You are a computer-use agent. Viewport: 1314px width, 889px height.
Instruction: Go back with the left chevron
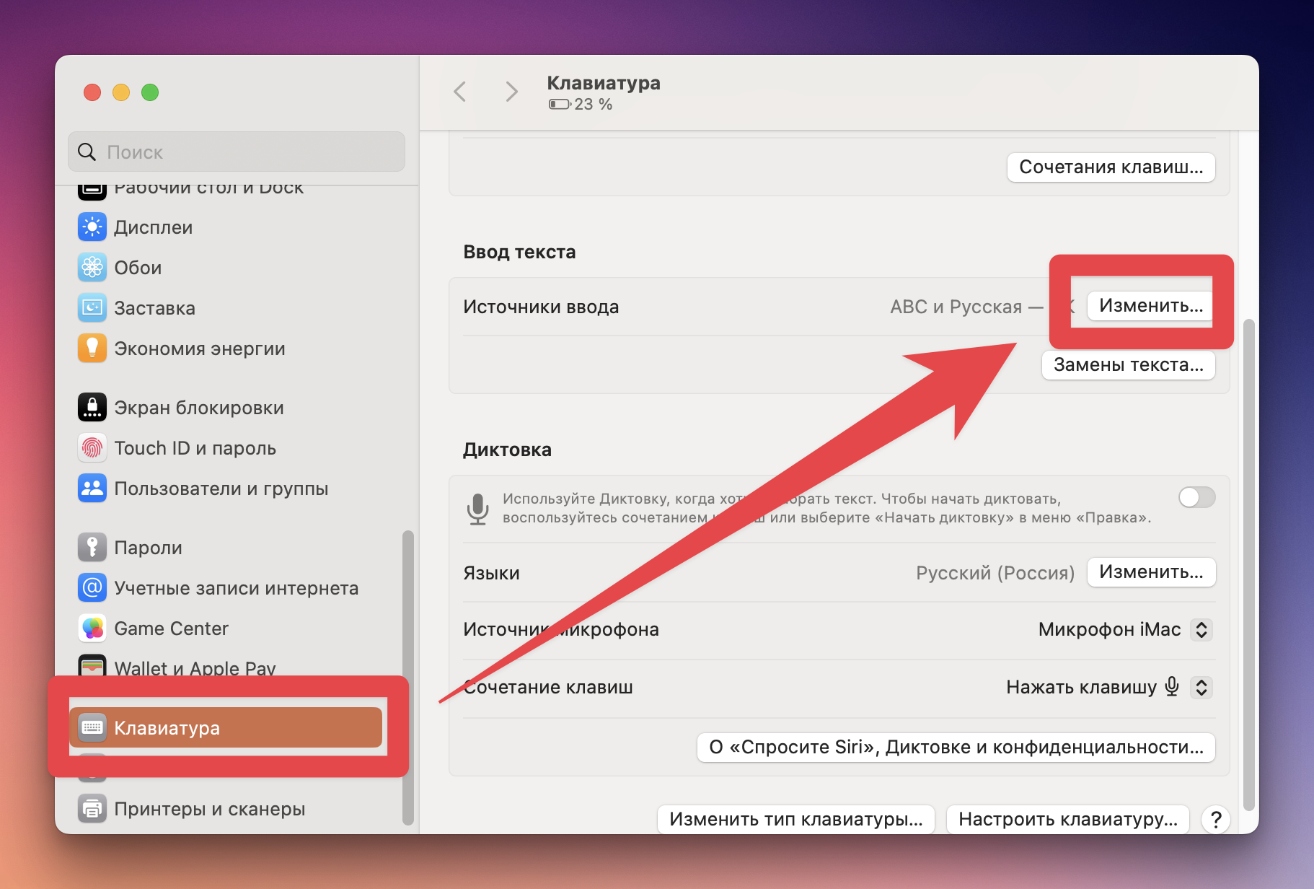pyautogui.click(x=460, y=92)
